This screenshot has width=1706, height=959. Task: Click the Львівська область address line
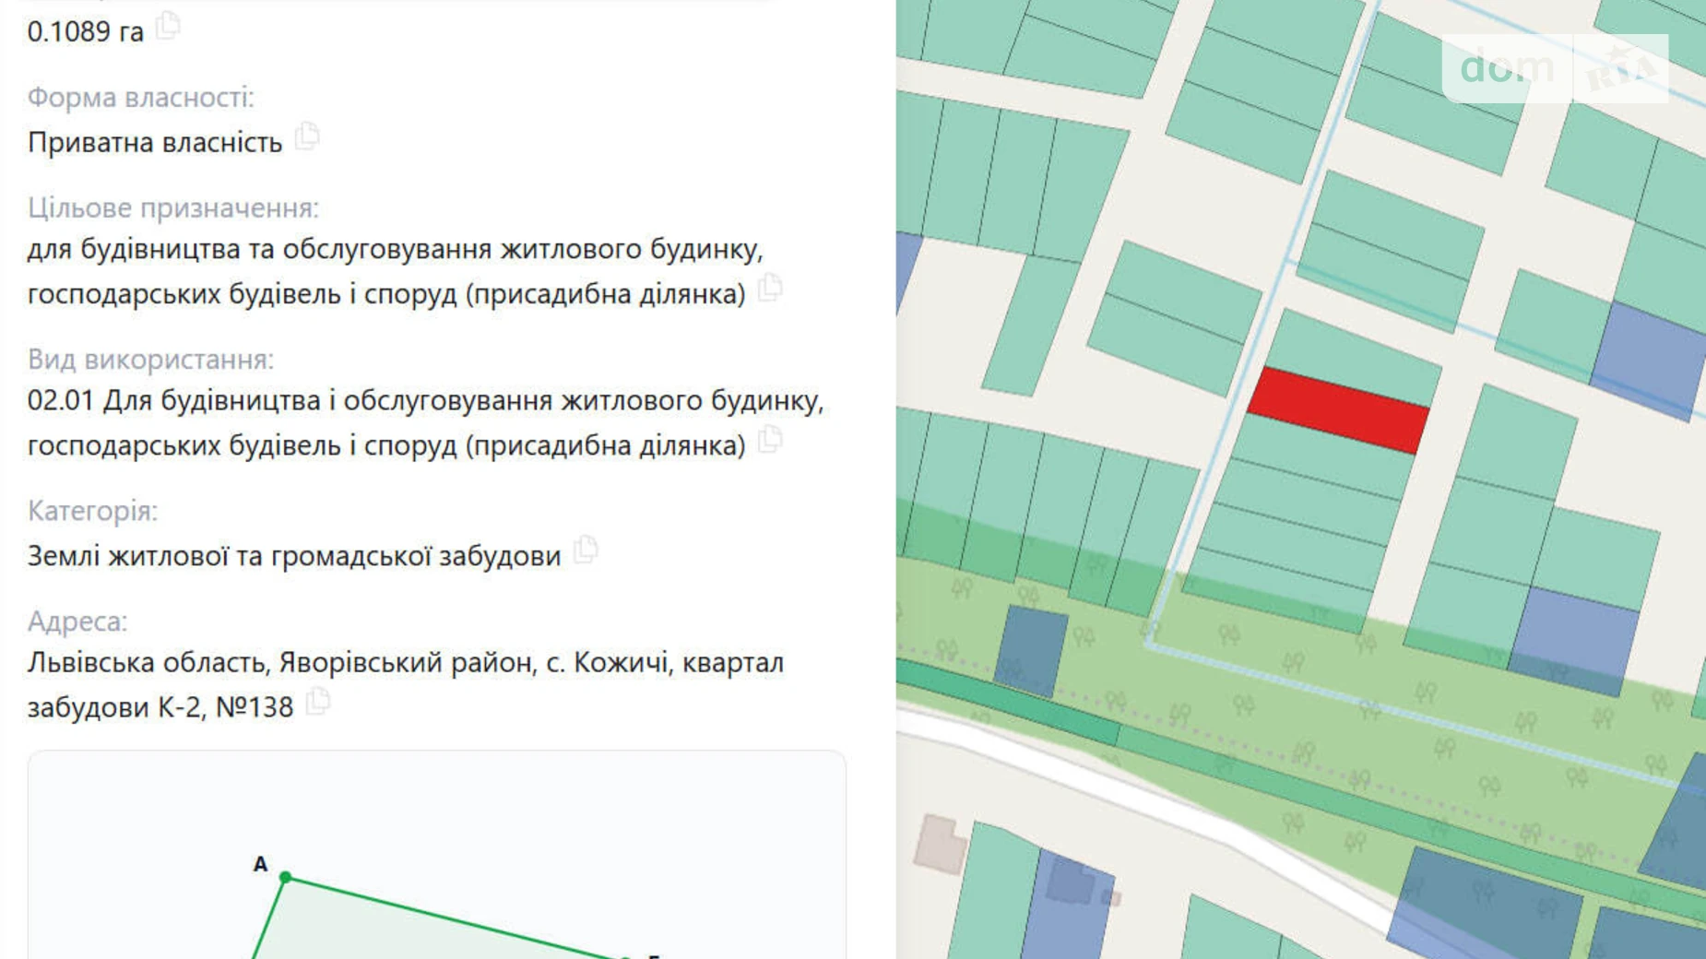[x=406, y=684]
